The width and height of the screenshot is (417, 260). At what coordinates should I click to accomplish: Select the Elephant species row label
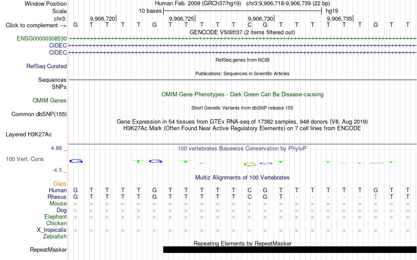[55, 216]
